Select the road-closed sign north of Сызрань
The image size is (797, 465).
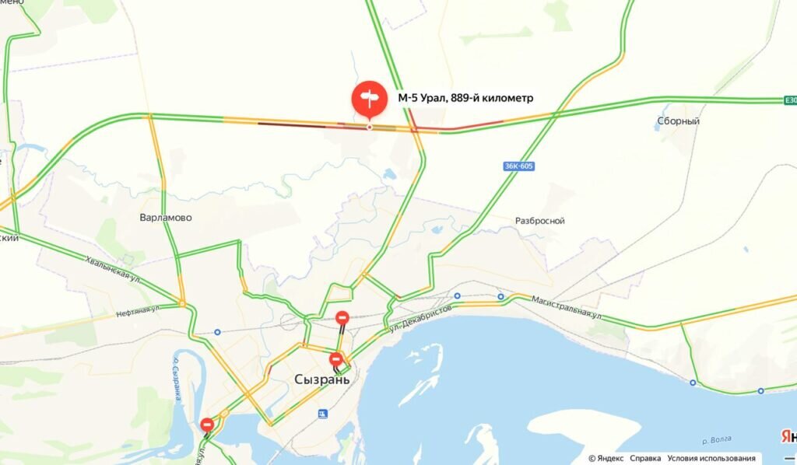(342, 318)
